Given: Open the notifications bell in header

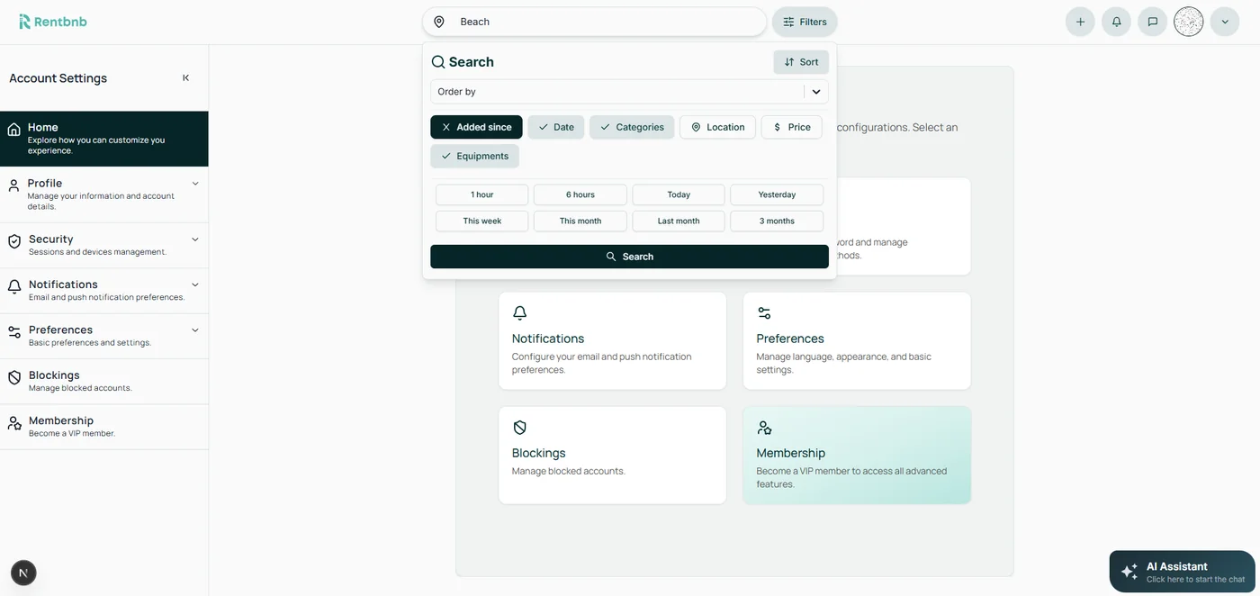Looking at the screenshot, I should click(x=1116, y=22).
